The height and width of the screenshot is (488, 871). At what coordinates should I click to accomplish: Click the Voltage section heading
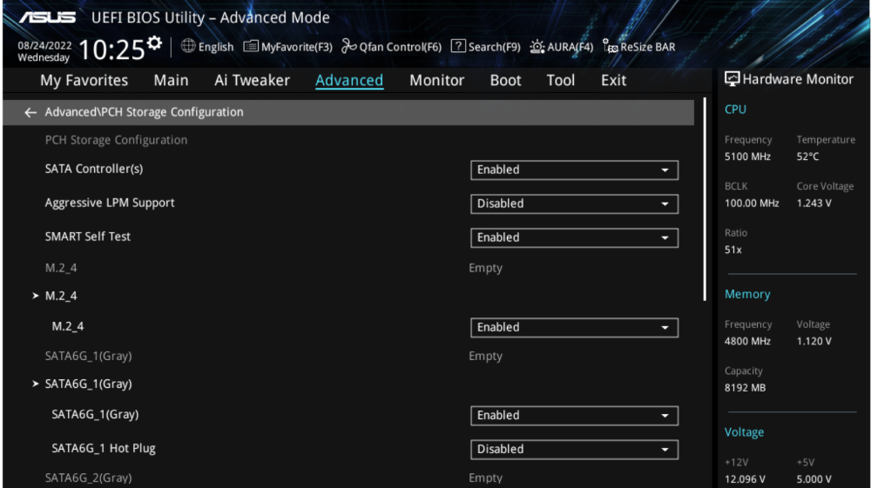pos(745,432)
